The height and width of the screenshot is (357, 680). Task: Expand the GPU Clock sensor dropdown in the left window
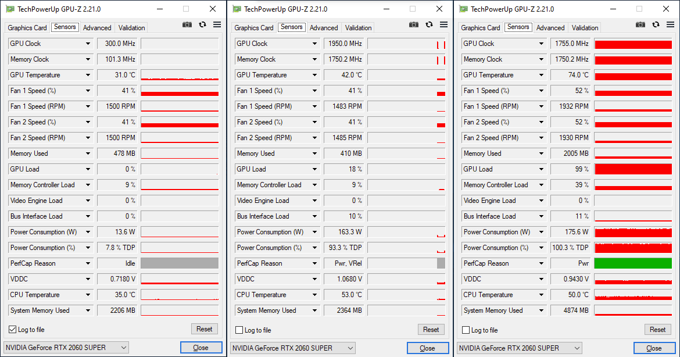[88, 44]
